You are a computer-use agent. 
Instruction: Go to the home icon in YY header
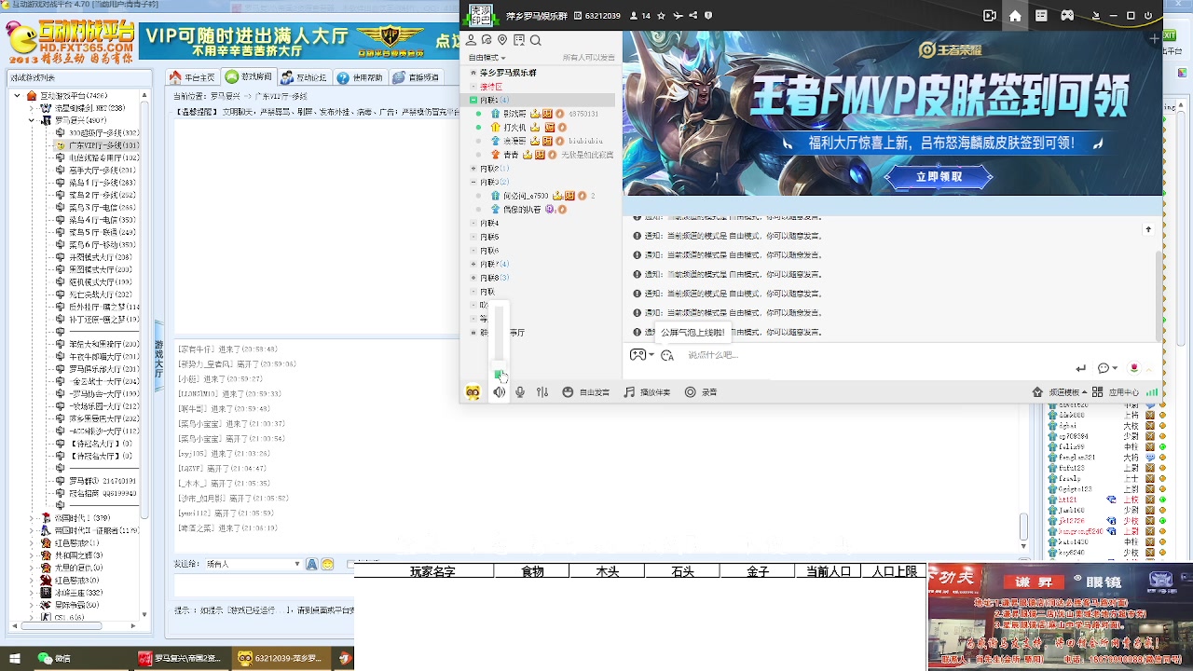click(x=1015, y=16)
